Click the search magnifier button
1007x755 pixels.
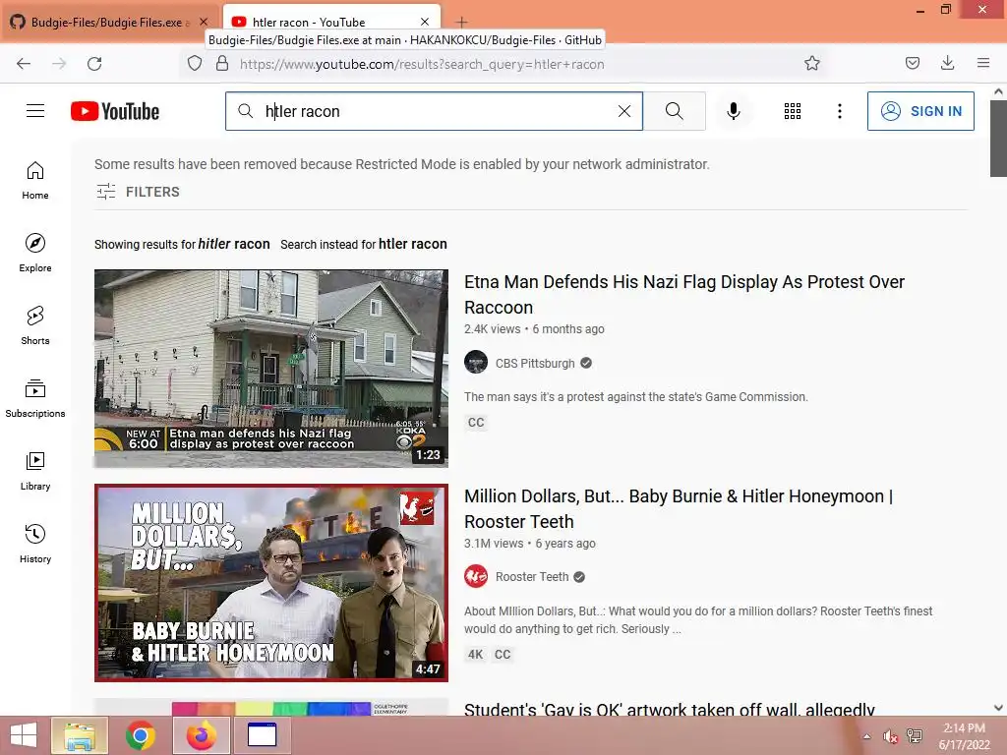coord(675,111)
